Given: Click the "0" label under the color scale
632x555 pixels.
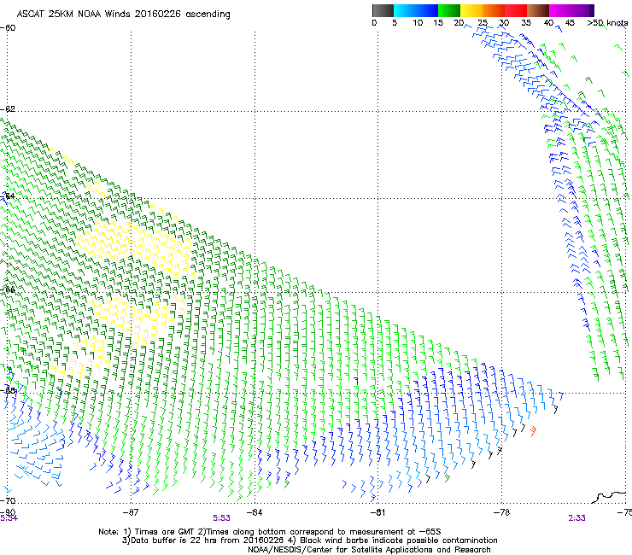Looking at the screenshot, I should pos(374,23).
